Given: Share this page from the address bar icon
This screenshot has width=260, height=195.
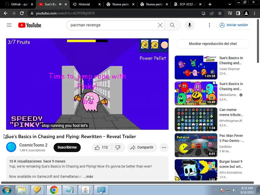Looking at the screenshot, I should pos(212,13).
